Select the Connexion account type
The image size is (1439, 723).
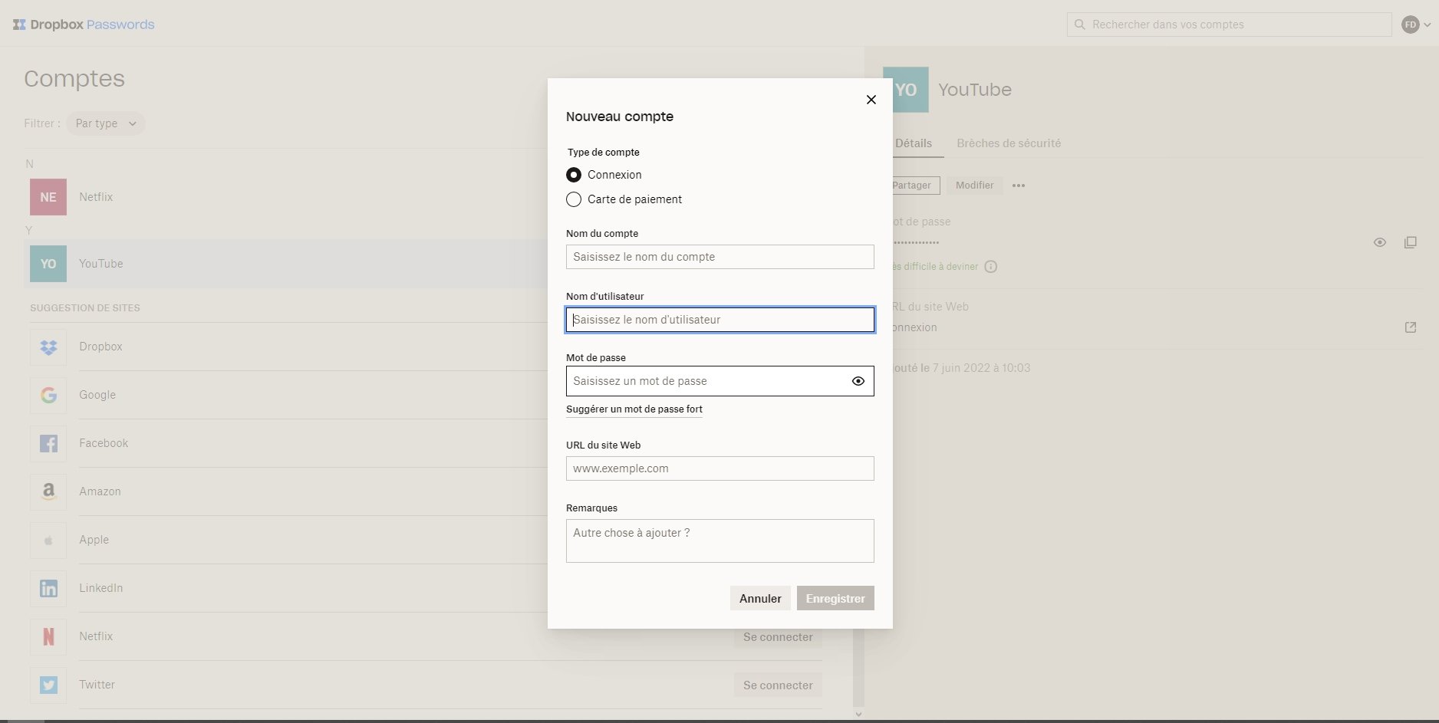pos(573,175)
